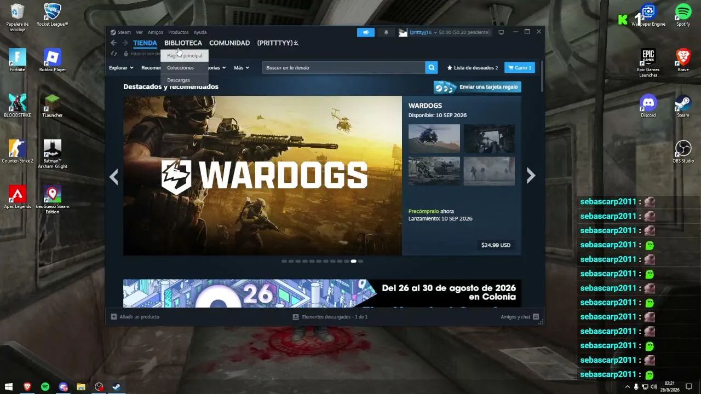
Task: Open File Explorer from the taskbar
Action: [x=81, y=386]
